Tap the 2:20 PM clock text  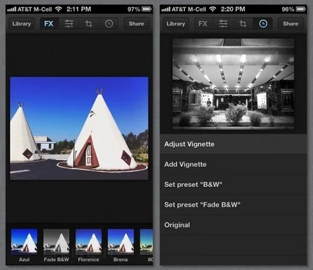click(x=233, y=9)
